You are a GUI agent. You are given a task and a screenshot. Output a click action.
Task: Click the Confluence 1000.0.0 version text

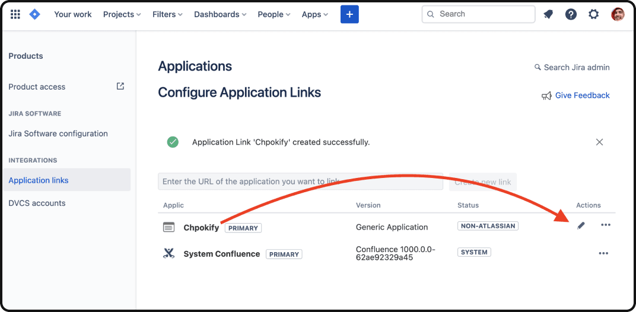click(396, 253)
